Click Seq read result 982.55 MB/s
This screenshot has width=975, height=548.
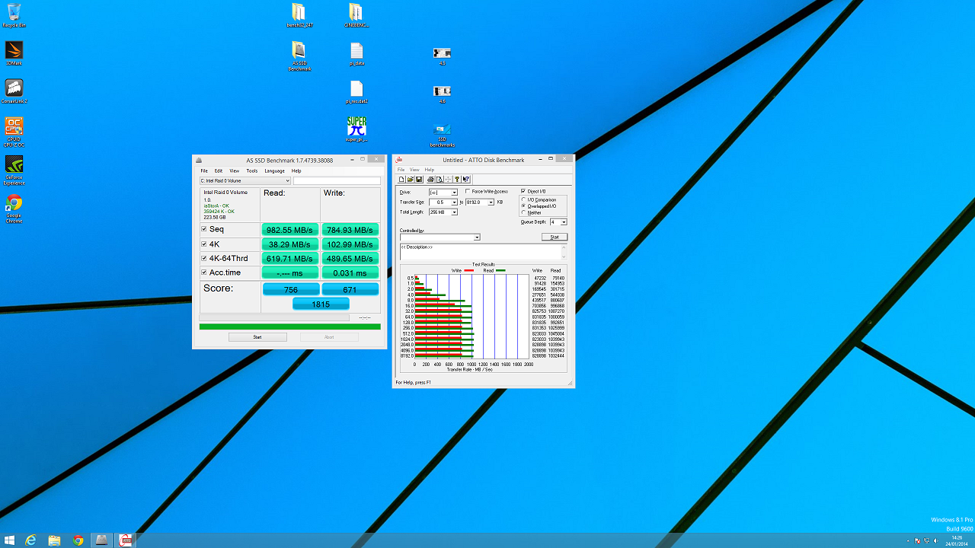(290, 230)
